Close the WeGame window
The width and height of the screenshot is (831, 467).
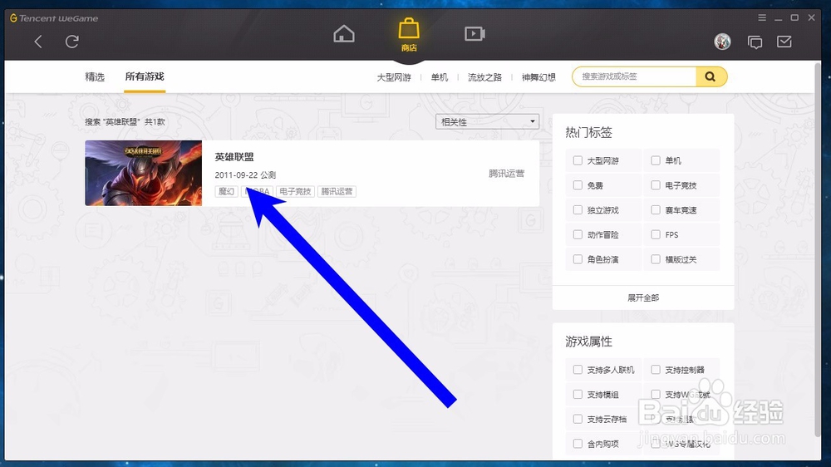coord(811,17)
